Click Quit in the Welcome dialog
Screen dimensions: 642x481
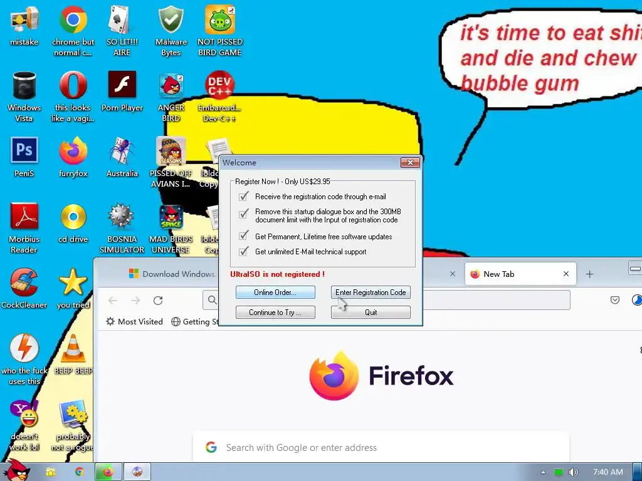click(371, 312)
